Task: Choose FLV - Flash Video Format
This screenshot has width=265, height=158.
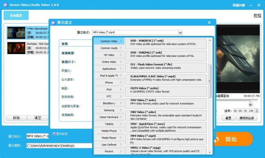Action: click(x=166, y=67)
